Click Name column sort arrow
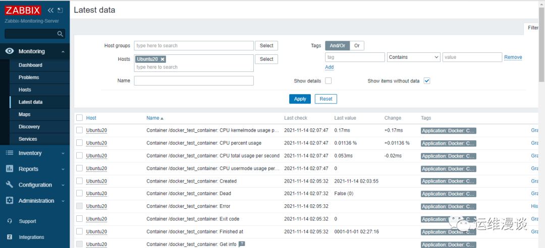 pyautogui.click(x=162, y=118)
